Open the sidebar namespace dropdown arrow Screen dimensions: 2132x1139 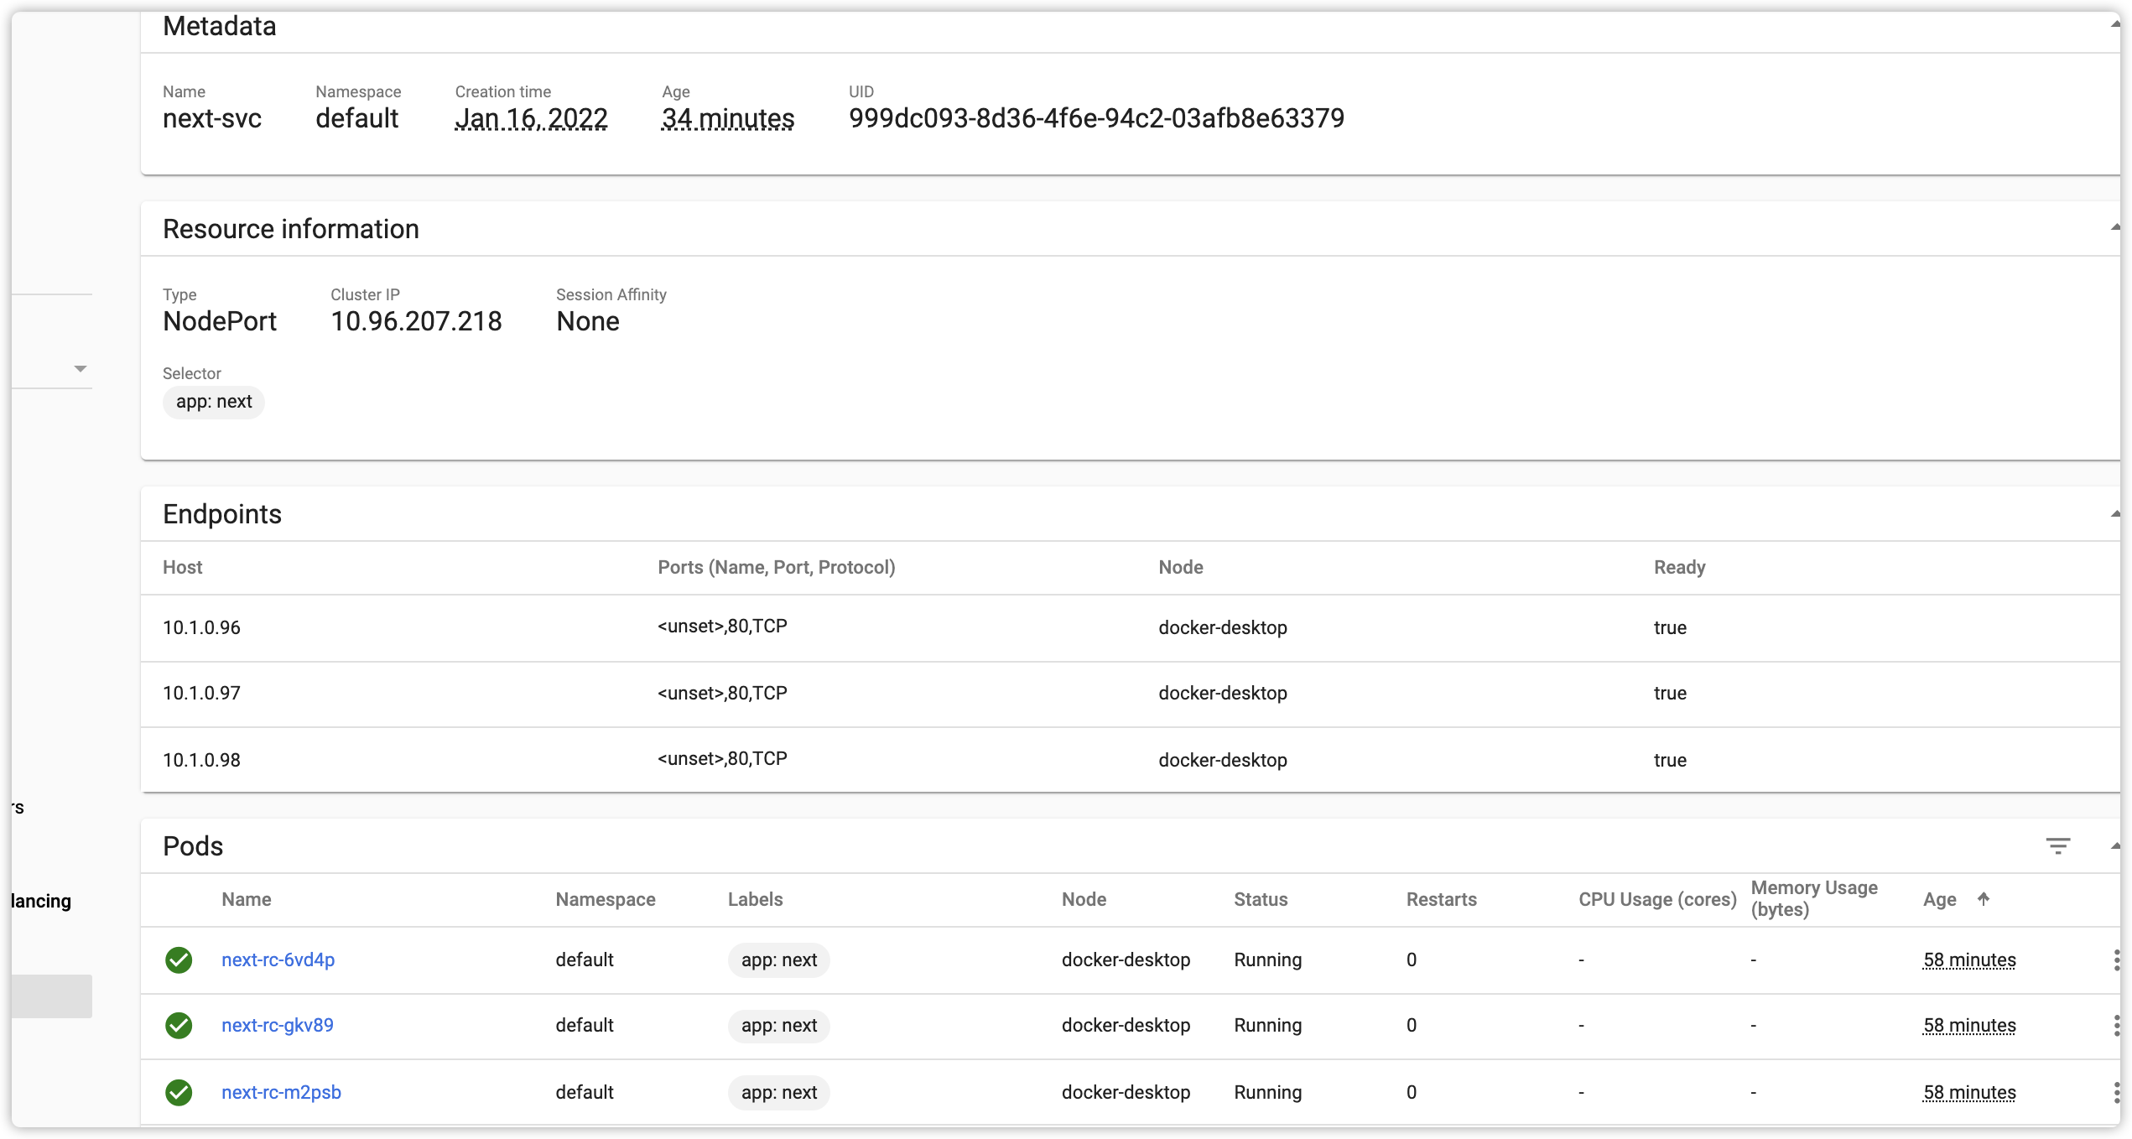point(81,369)
